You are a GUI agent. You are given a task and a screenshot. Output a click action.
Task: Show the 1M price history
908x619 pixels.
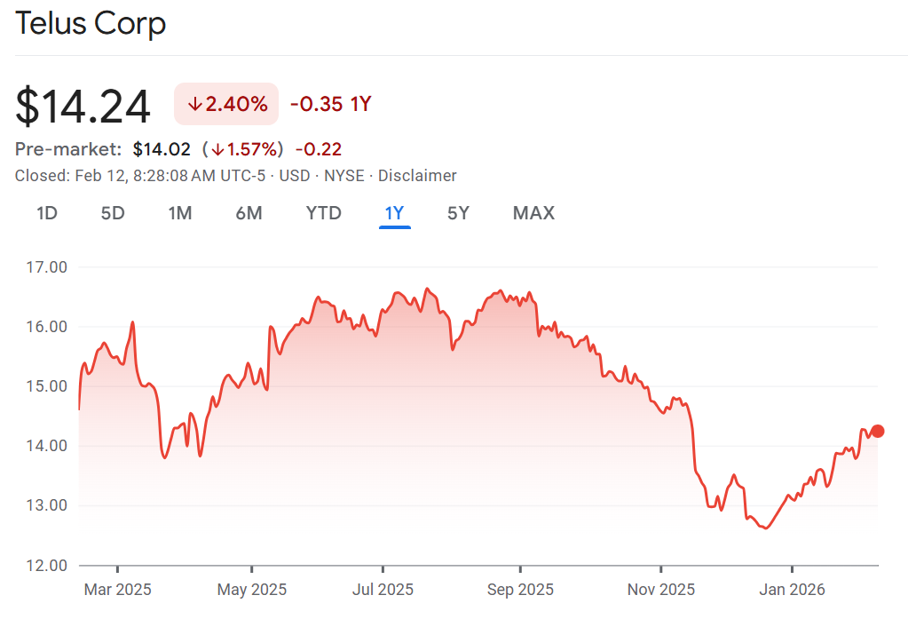179,213
